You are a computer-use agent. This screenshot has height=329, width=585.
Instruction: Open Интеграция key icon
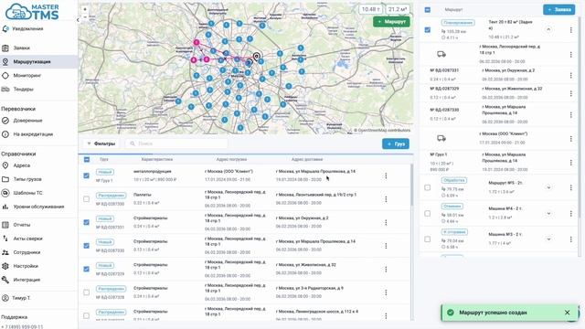point(5,280)
